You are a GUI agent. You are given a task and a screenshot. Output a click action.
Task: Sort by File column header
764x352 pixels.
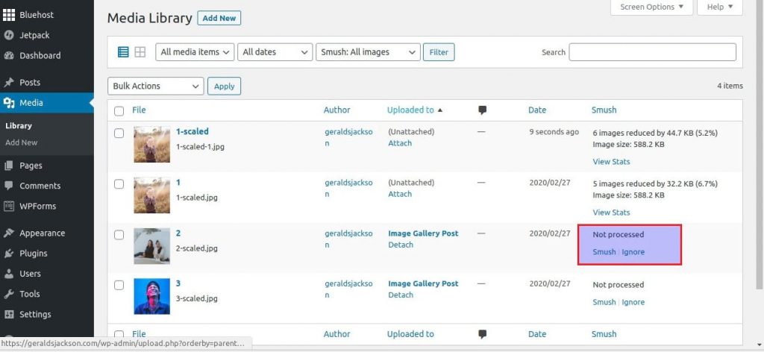pos(139,110)
